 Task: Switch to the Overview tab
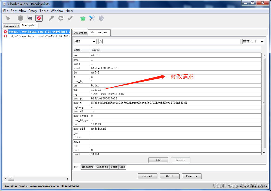tap(80, 33)
